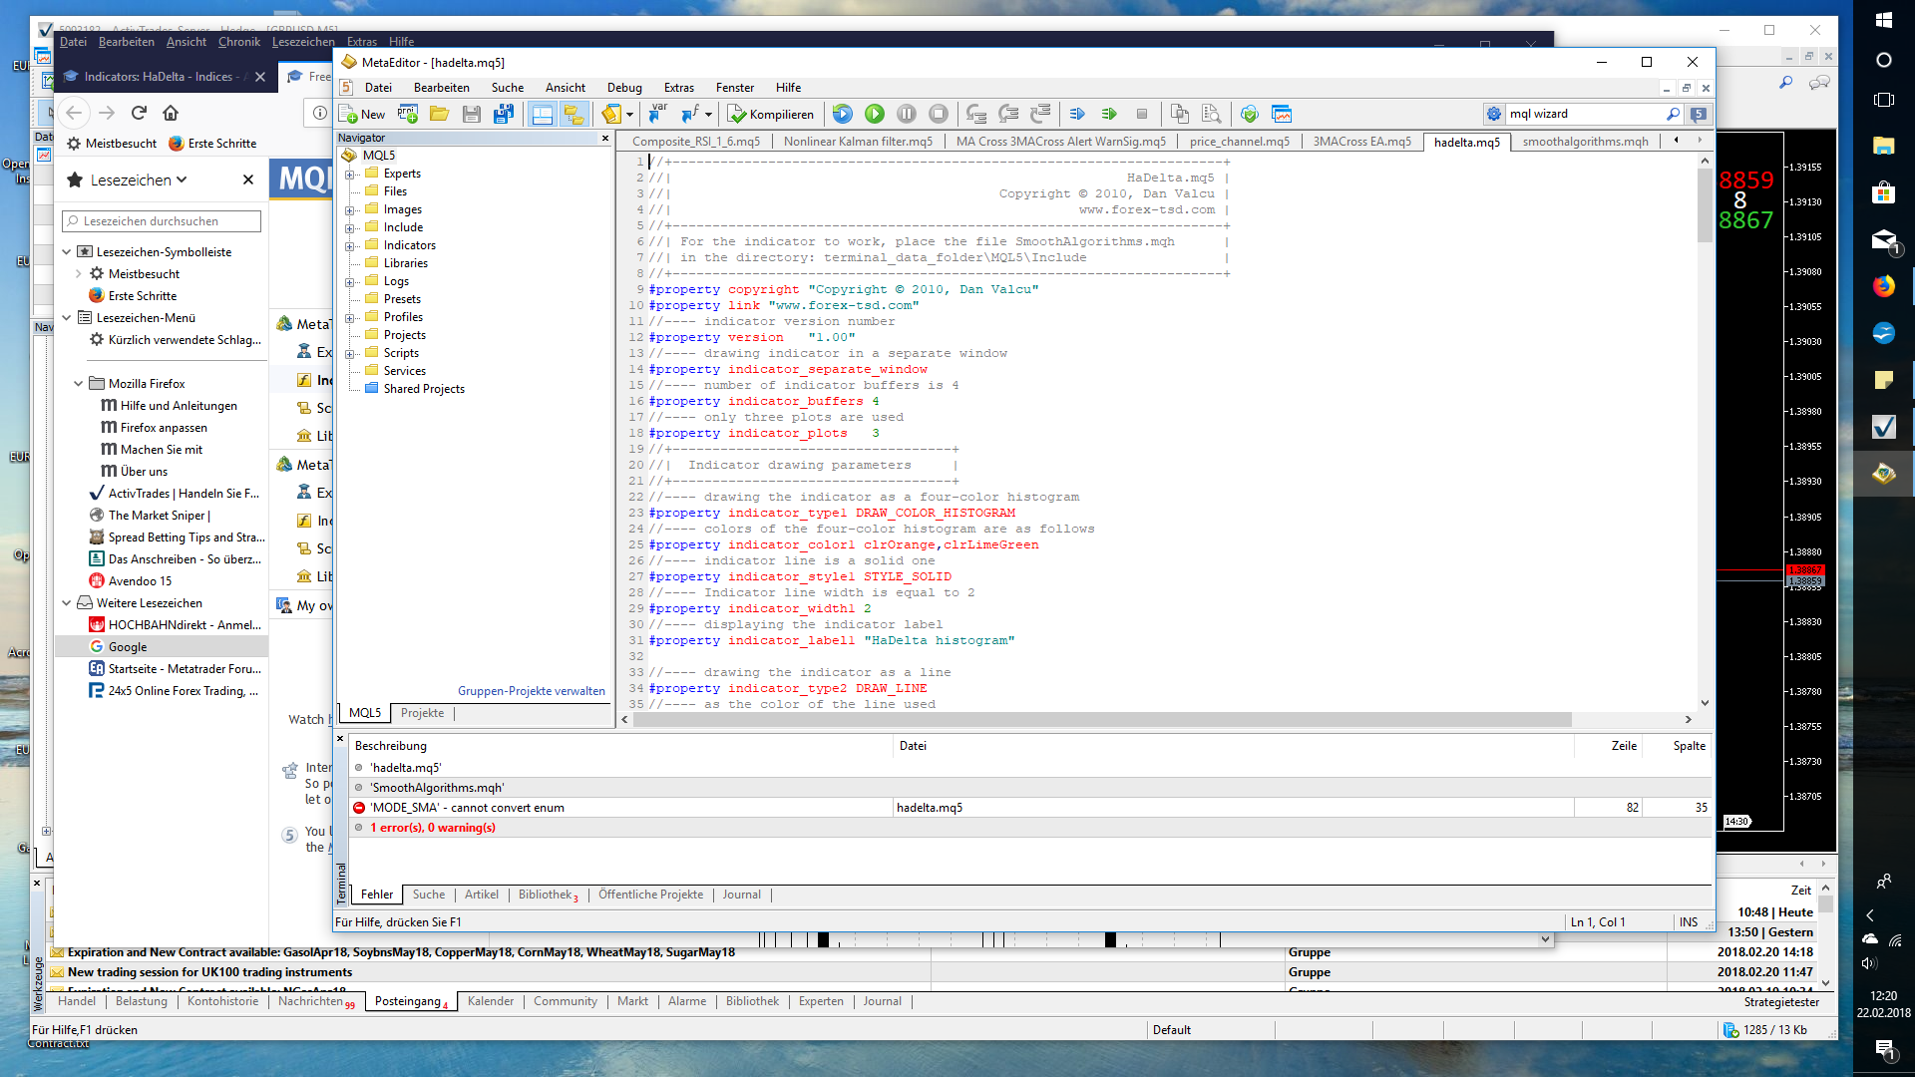Image resolution: width=1915 pixels, height=1077 pixels.
Task: Create a new file with the New icon
Action: coord(363,114)
